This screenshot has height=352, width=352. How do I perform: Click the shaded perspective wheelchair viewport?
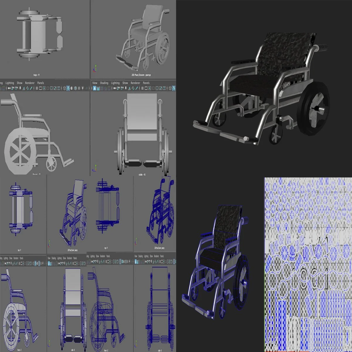[133, 39]
